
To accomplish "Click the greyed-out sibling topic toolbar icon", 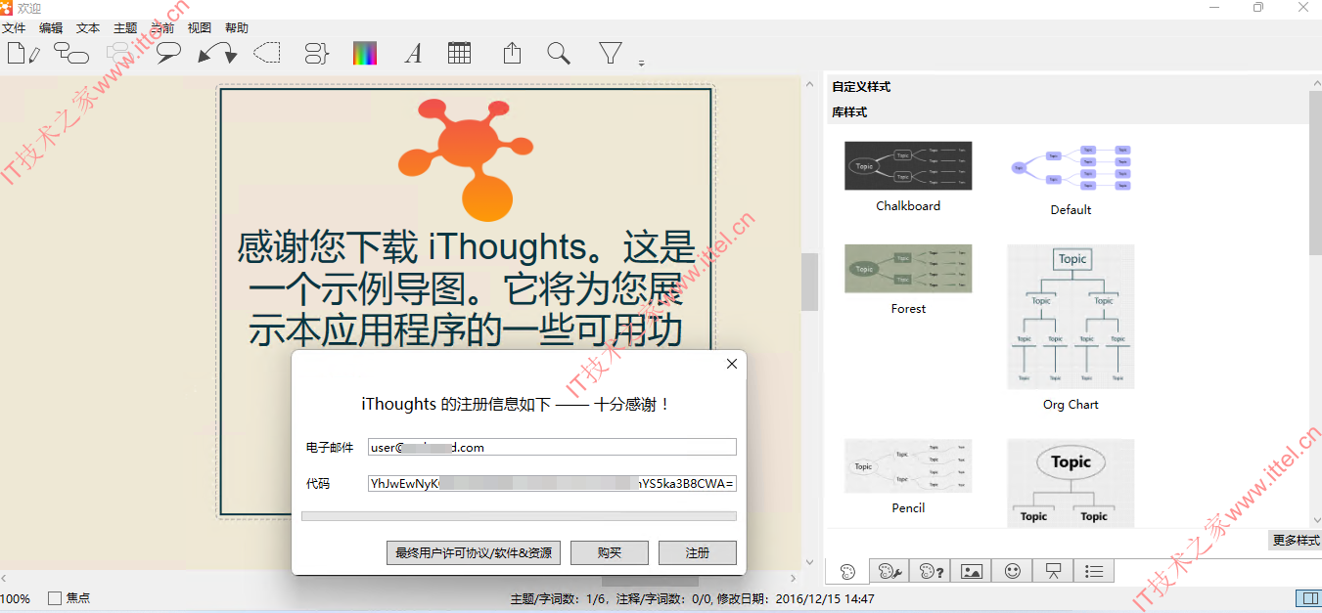I will tap(119, 53).
